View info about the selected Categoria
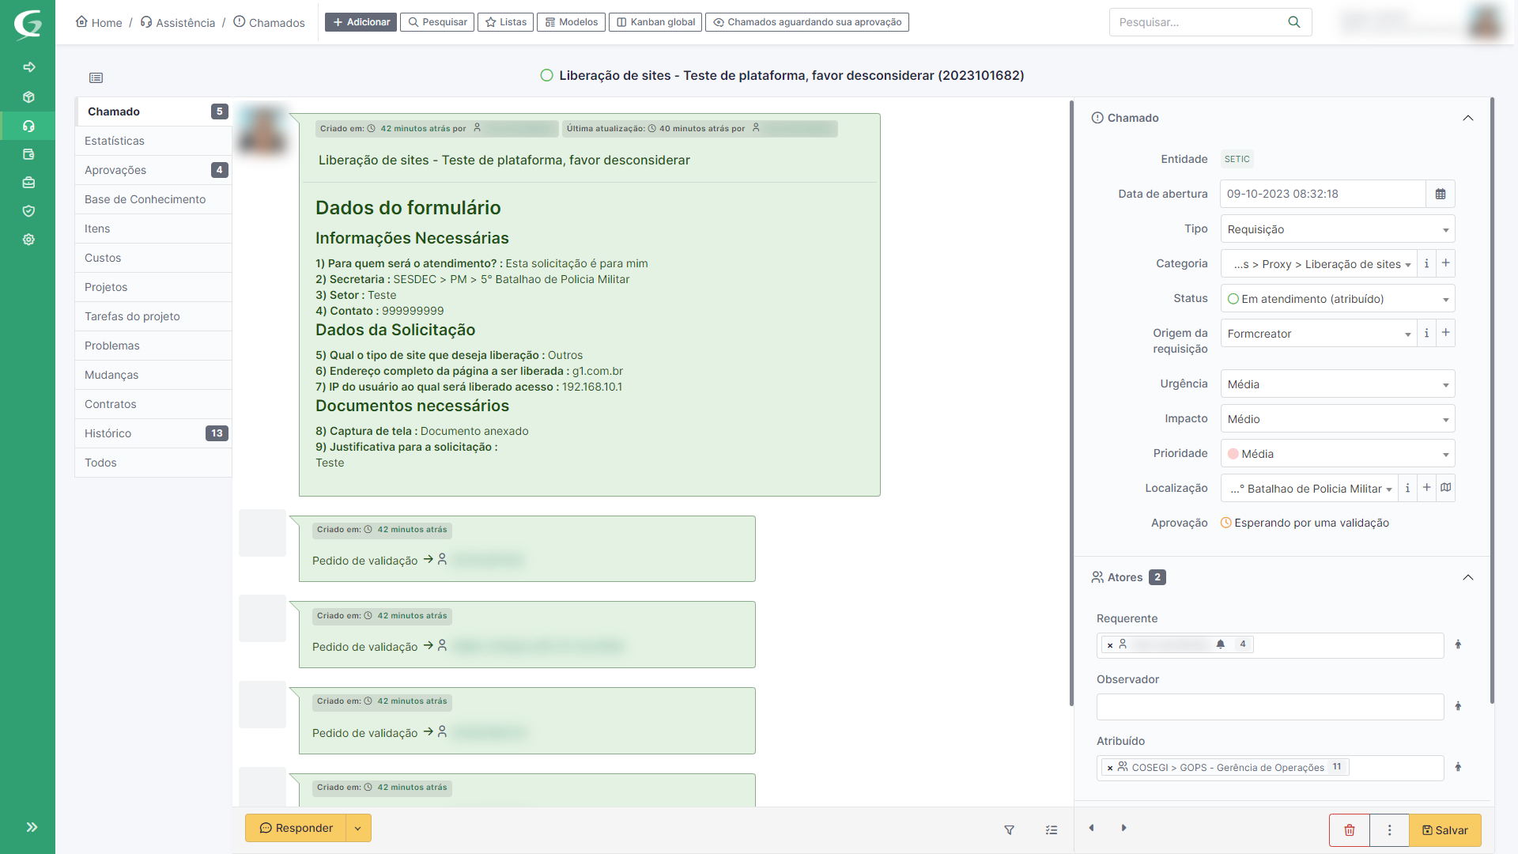The image size is (1518, 854). [x=1426, y=263]
